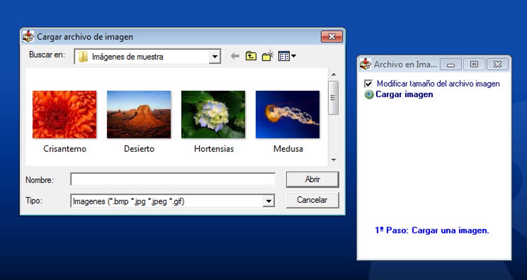
Task: Click the file list scroll up arrow
Action: tap(333, 74)
